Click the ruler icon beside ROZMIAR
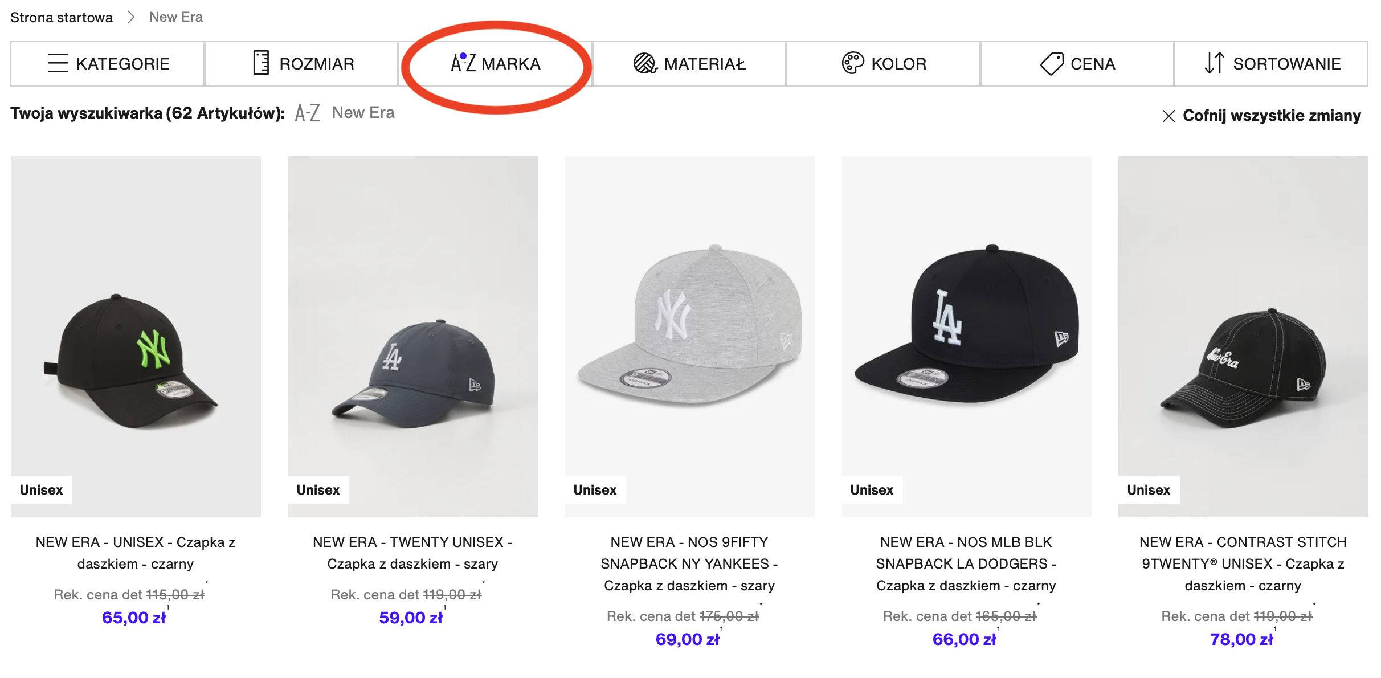 [261, 63]
